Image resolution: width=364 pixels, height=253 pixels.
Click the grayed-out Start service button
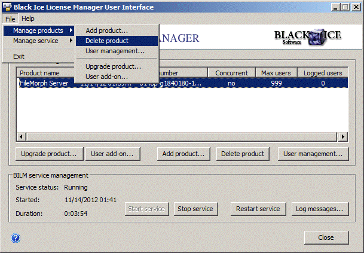click(x=146, y=209)
